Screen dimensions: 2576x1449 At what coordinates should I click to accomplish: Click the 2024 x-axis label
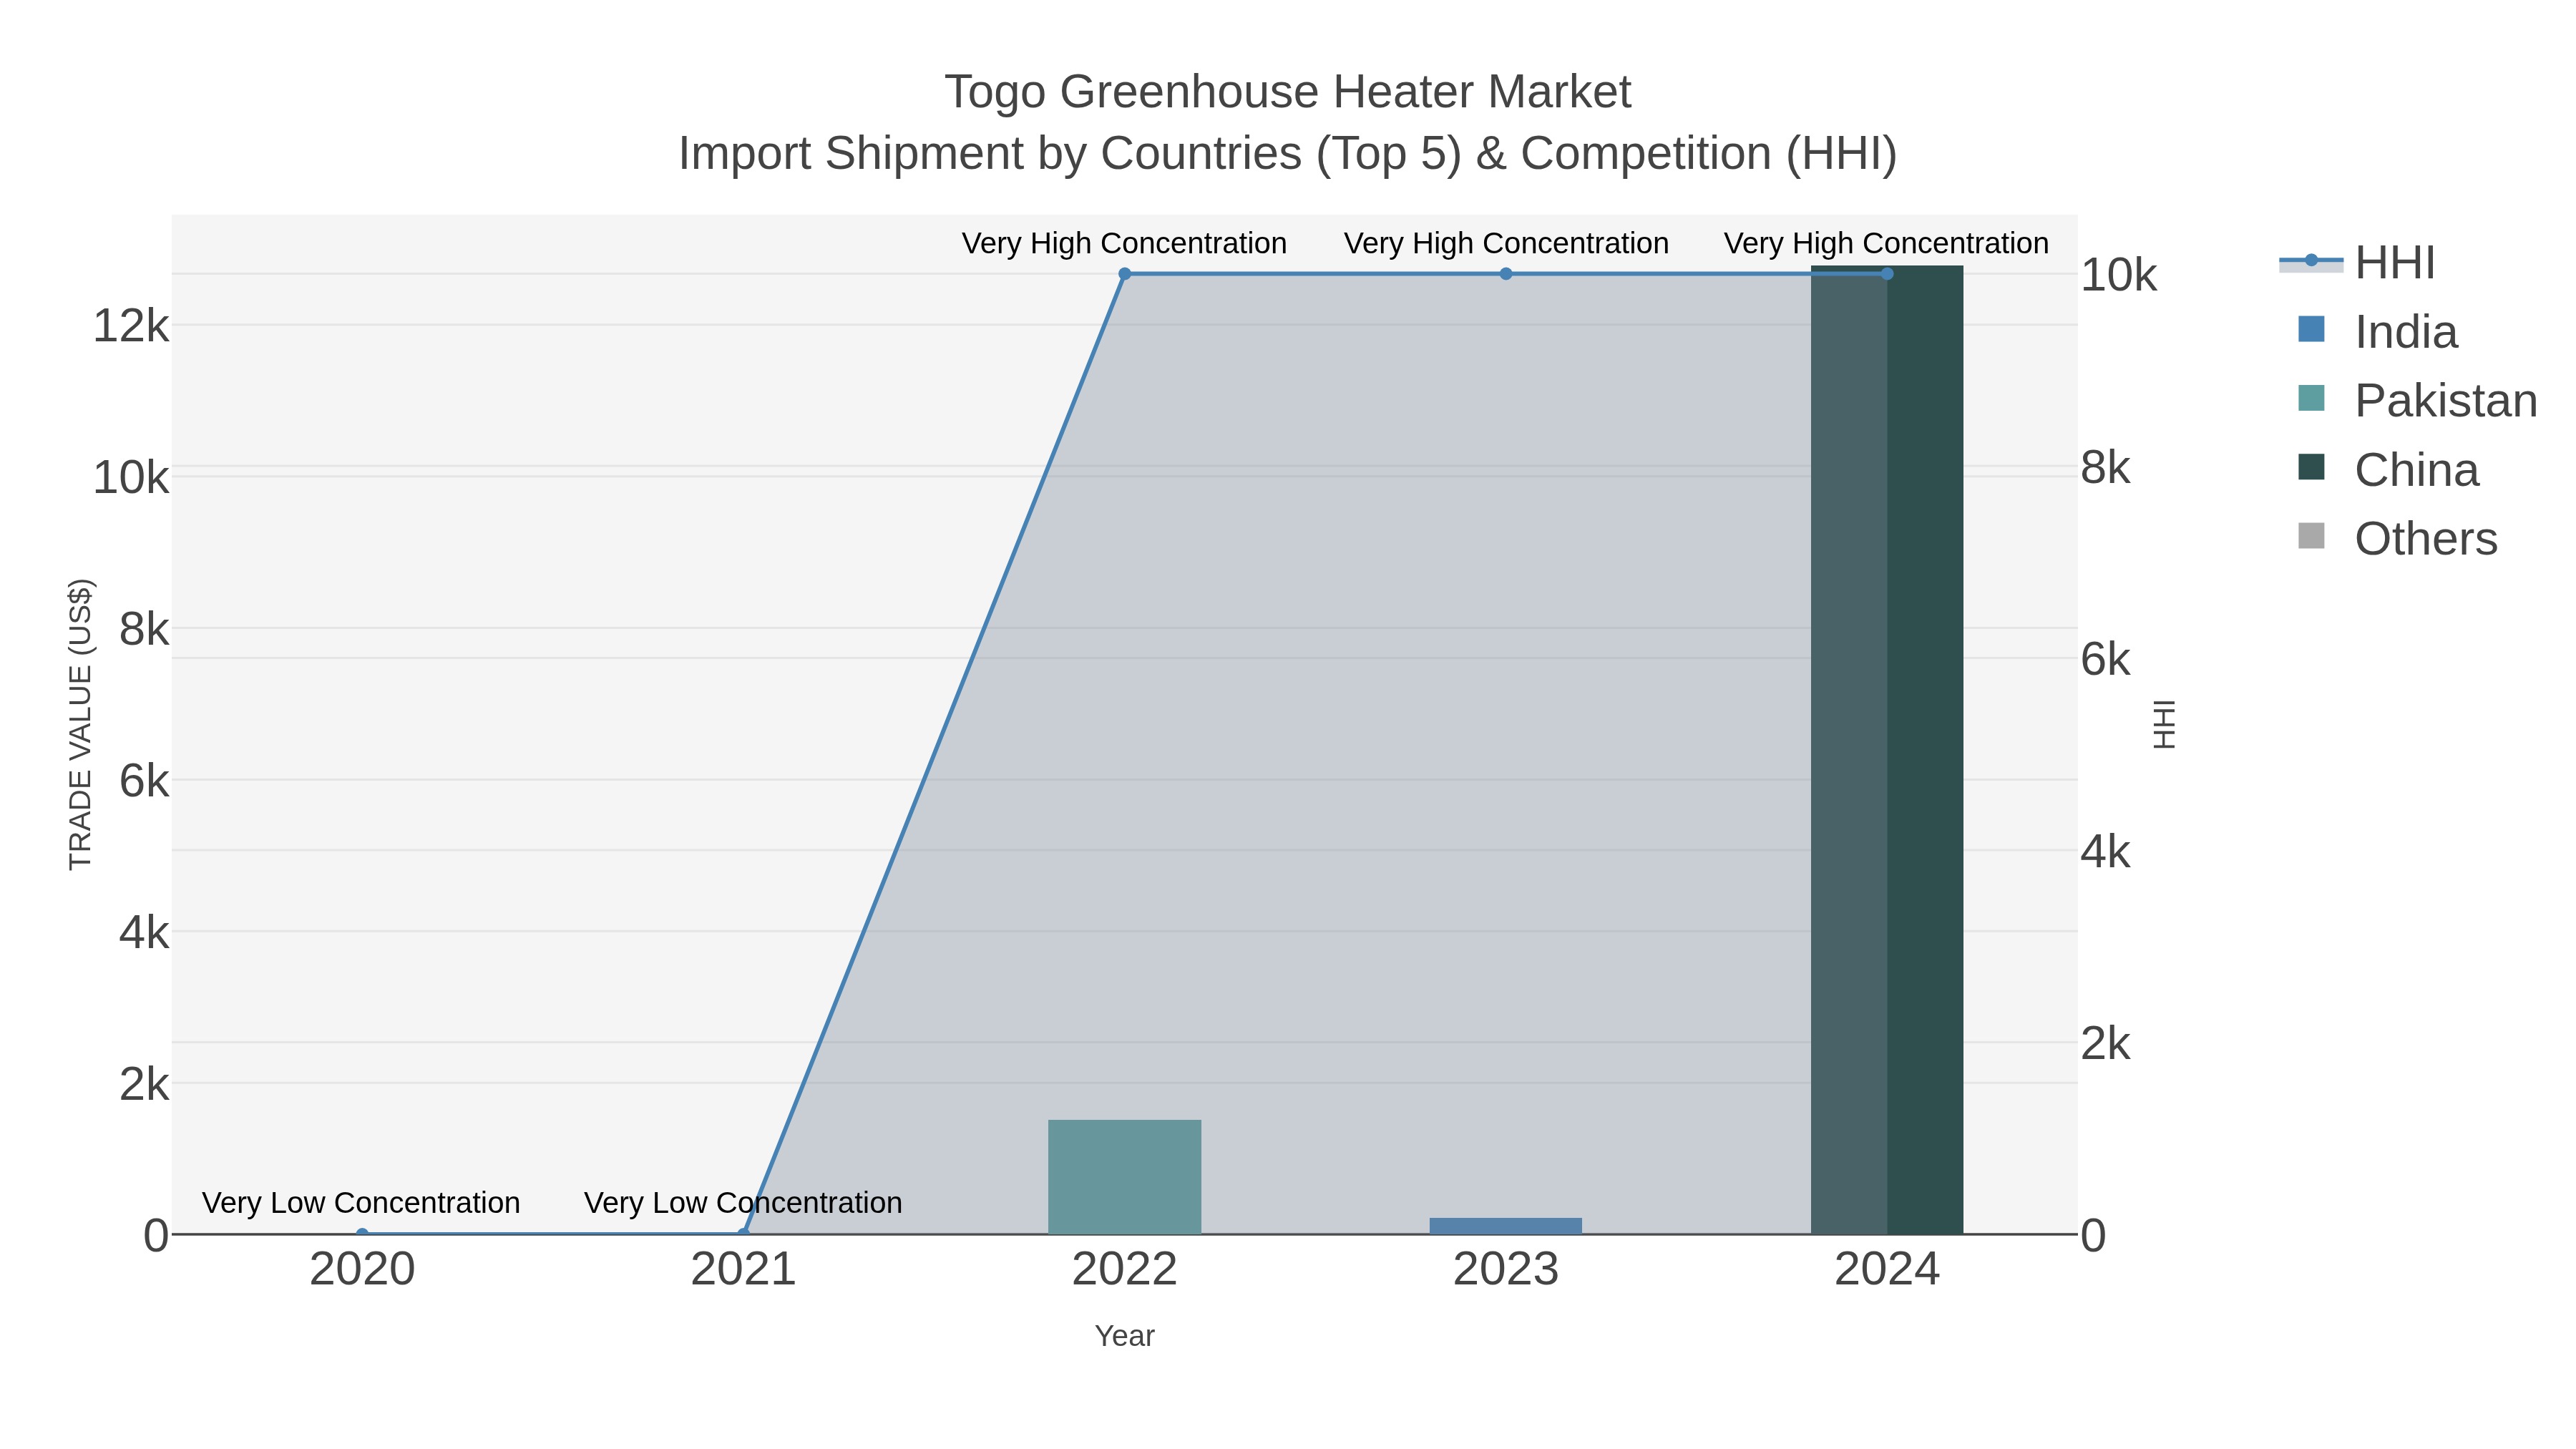[x=1887, y=1270]
